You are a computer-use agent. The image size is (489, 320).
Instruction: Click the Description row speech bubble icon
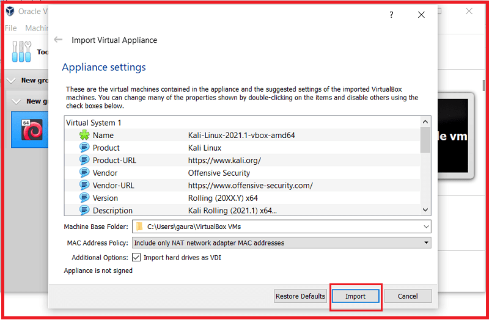click(x=84, y=210)
